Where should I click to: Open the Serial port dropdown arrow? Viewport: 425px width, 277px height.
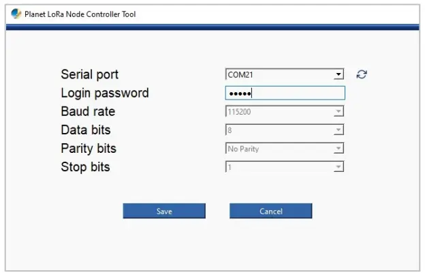[339, 74]
